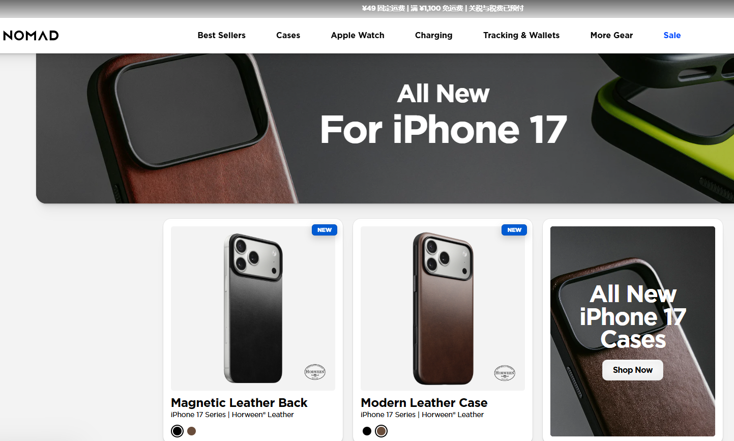Image resolution: width=734 pixels, height=441 pixels.
Task: Open the Best Sellers menu
Action: 221,35
